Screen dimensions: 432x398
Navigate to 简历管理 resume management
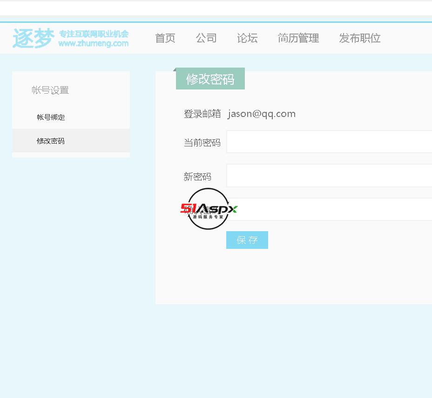(x=298, y=38)
